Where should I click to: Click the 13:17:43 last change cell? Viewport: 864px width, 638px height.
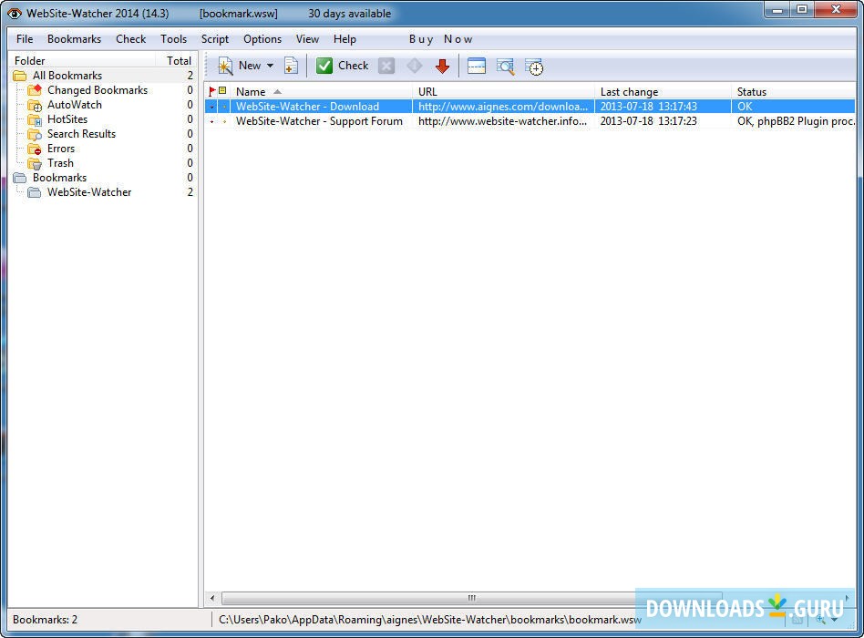(x=663, y=107)
